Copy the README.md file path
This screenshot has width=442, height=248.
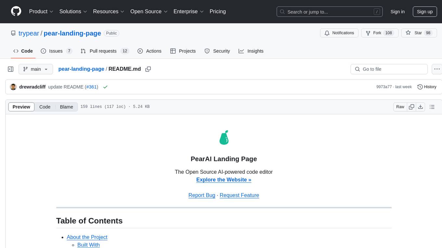(148, 69)
